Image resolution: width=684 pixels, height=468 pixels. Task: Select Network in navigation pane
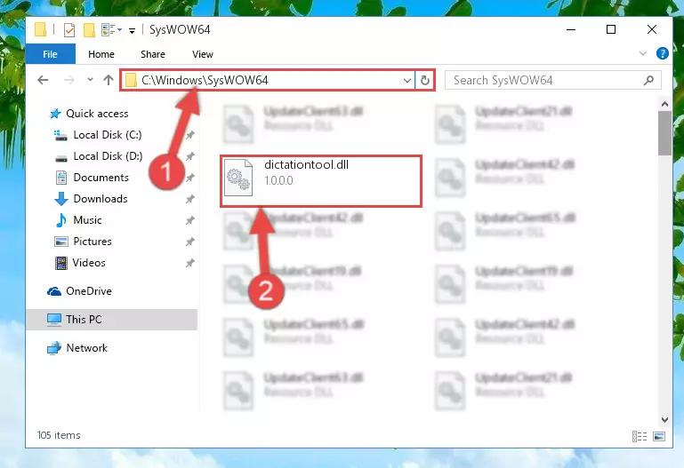[x=87, y=348]
